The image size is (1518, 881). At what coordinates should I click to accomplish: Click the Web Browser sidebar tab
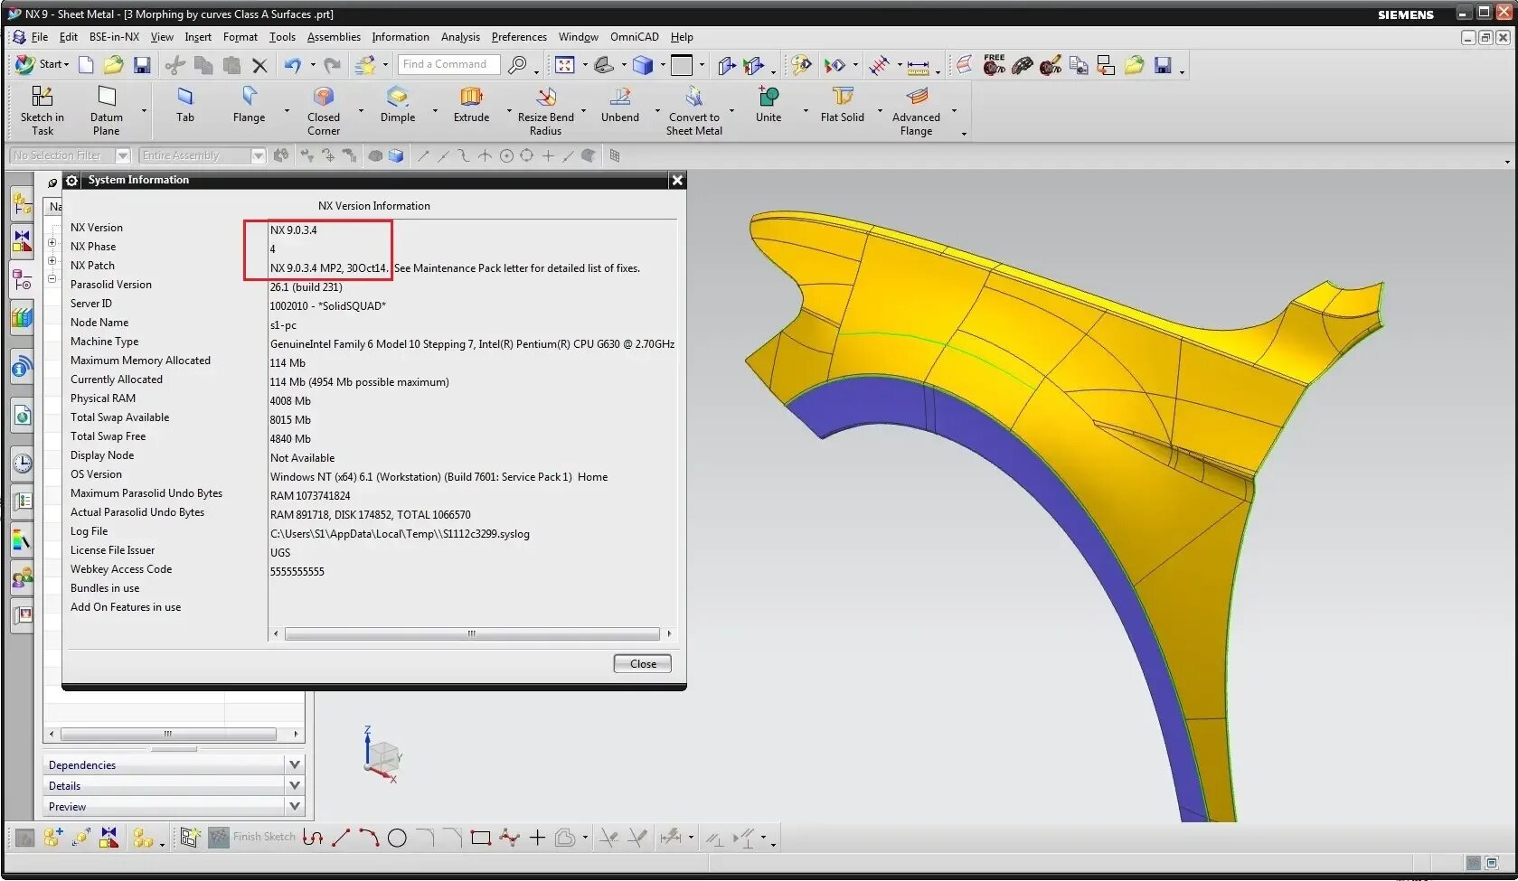pos(23,417)
